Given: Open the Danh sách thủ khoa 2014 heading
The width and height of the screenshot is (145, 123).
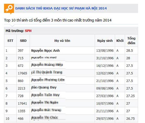Looking at the screenshot, I should click(61, 8).
